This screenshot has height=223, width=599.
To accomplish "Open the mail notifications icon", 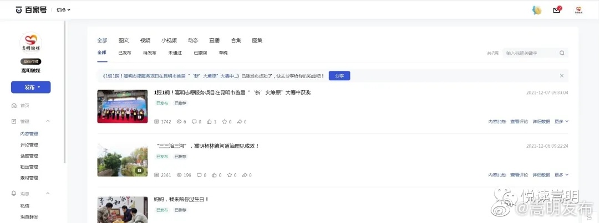I will point(557,11).
